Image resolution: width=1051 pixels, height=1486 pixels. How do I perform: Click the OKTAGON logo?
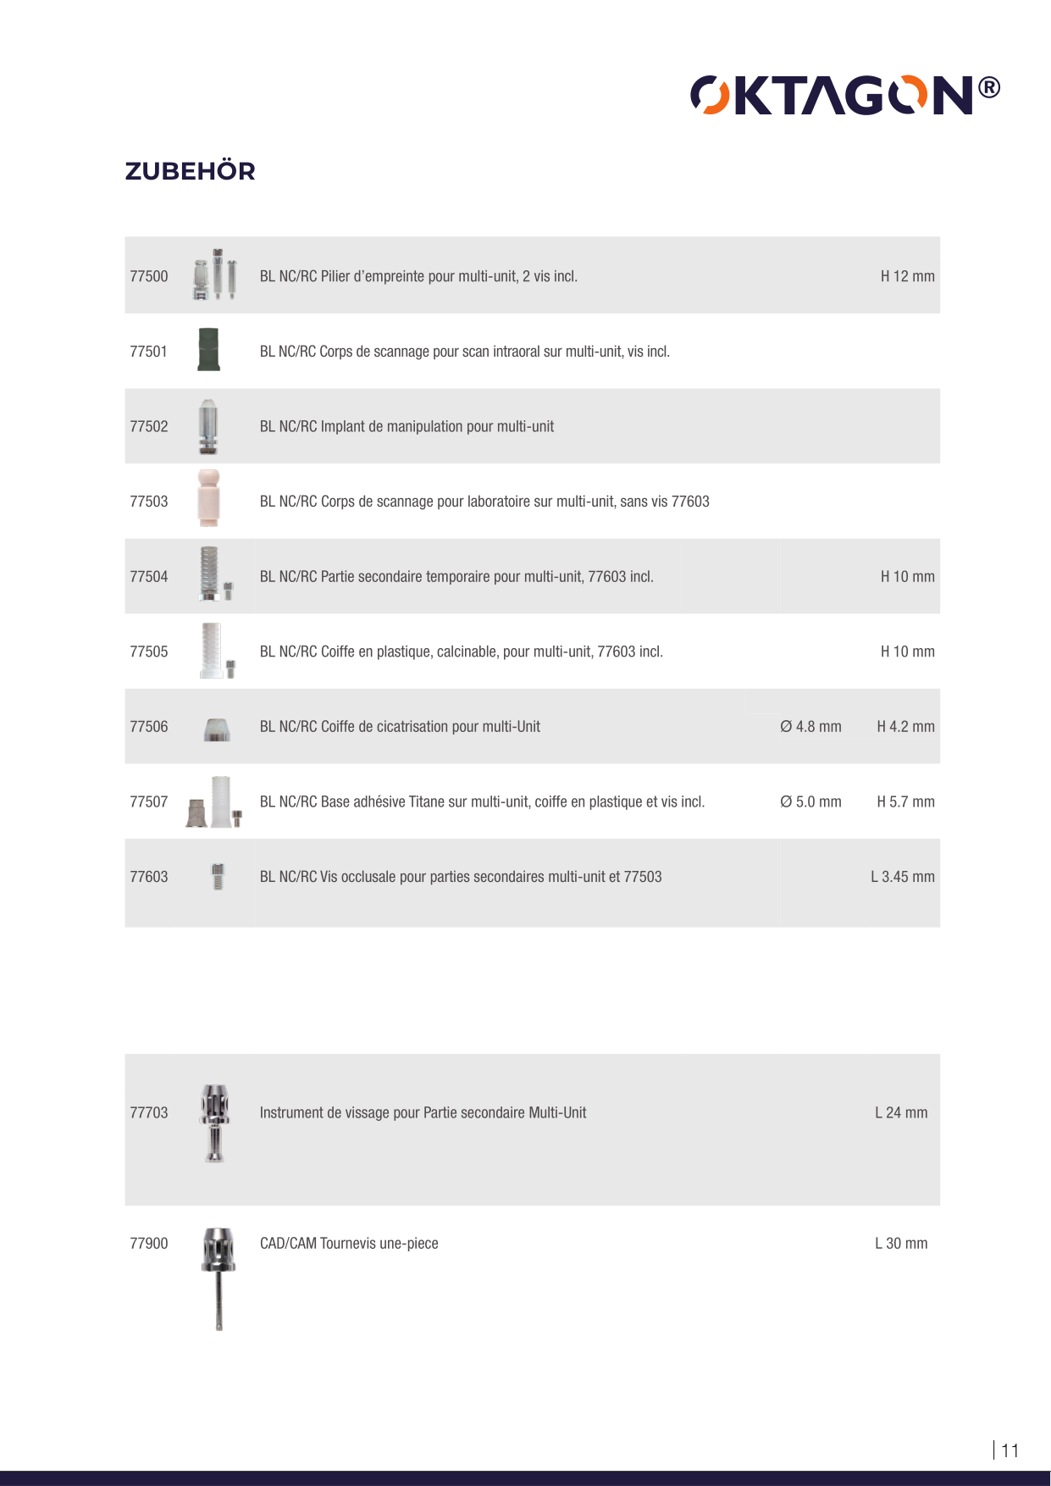844,95
